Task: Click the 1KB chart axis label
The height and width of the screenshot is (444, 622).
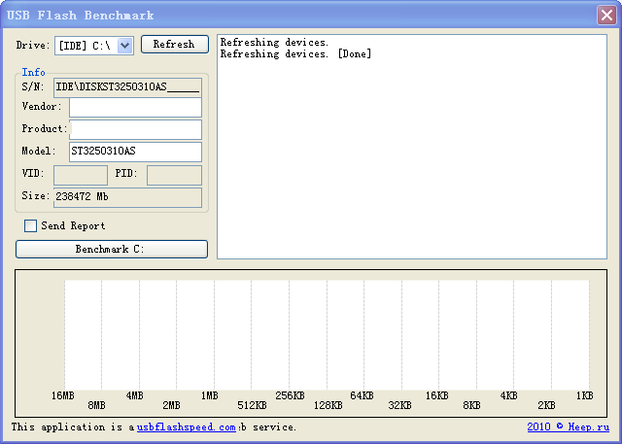Action: [x=585, y=395]
